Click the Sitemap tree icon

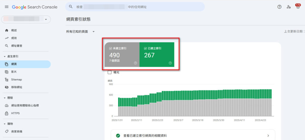click(7, 79)
